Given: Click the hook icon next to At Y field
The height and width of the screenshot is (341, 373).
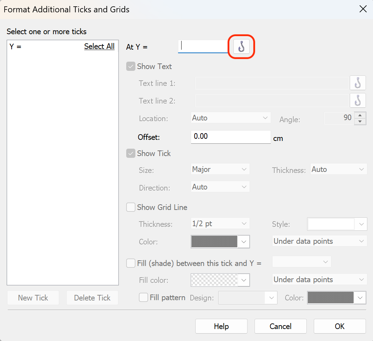Looking at the screenshot, I should [x=241, y=46].
